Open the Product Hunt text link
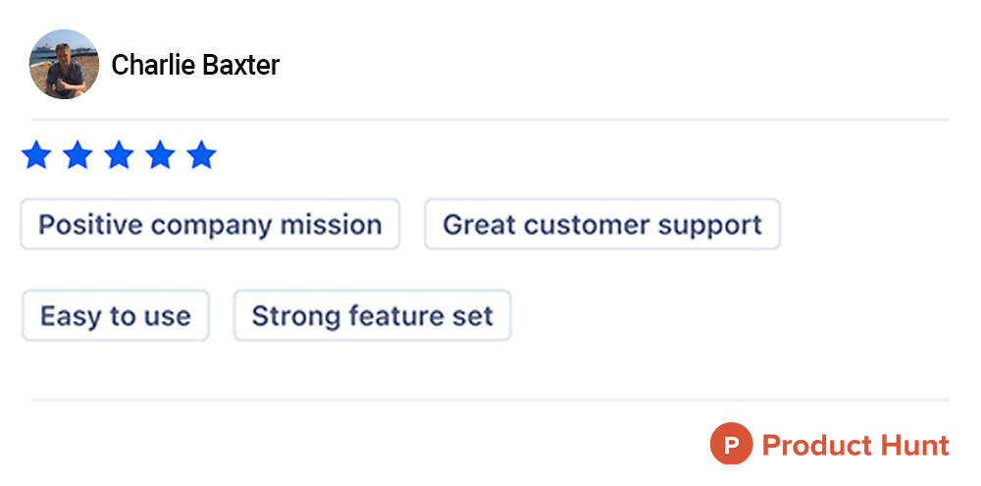This screenshot has height=486, width=981. (x=855, y=445)
